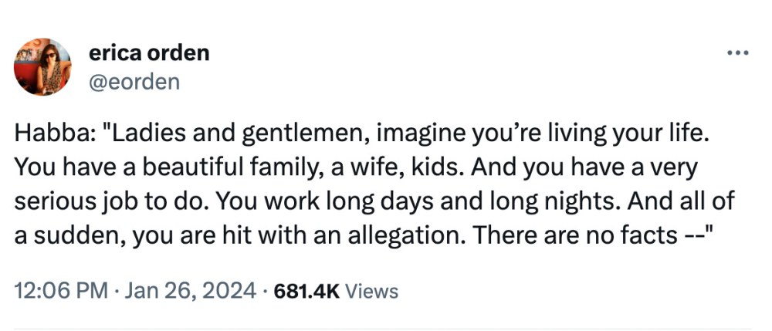Open the "erica orden" display name link
Image resolution: width=772 pixels, height=331 pixels.
click(149, 52)
